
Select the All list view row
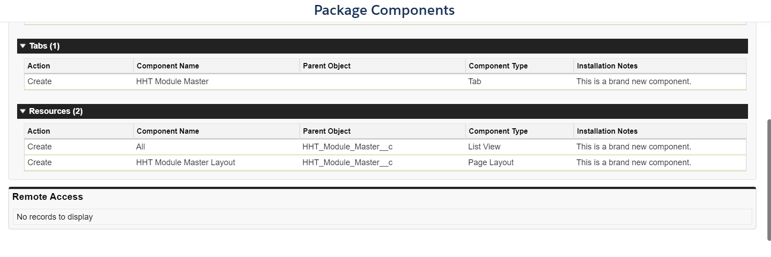click(141, 147)
